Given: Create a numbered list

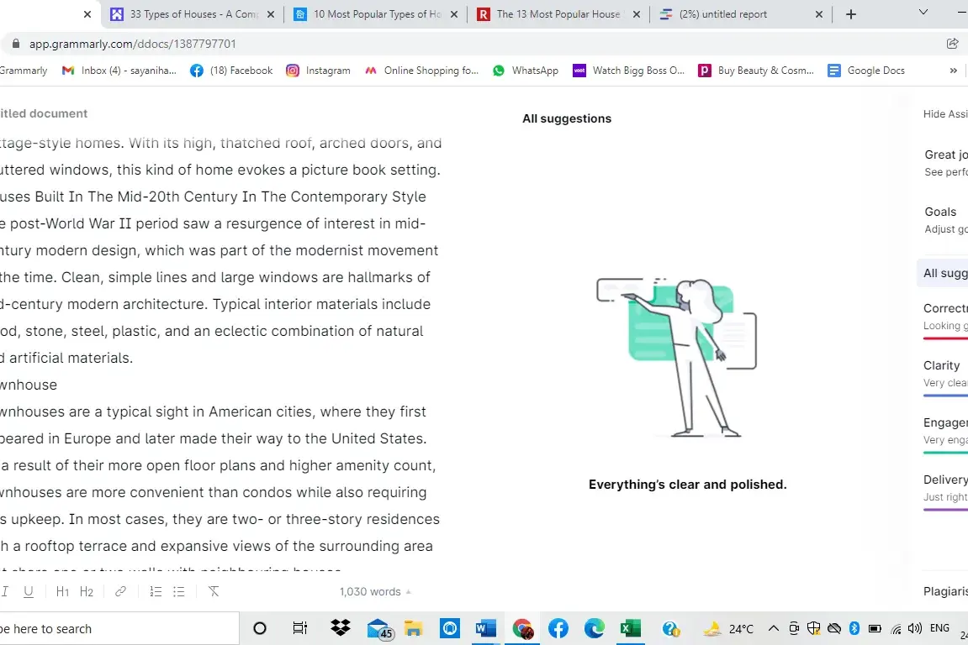Looking at the screenshot, I should pos(156,591).
